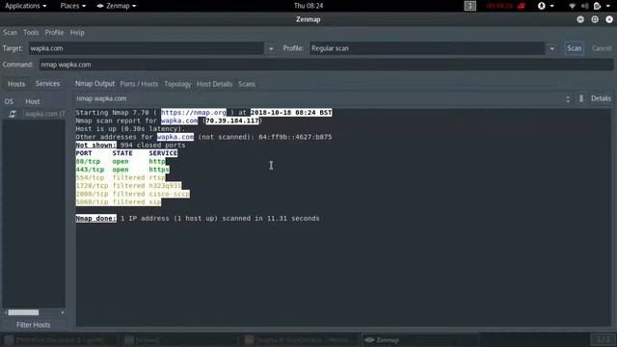This screenshot has width=617, height=347.
Task: Switch to the Ports / Hosts tab
Action: pos(139,84)
